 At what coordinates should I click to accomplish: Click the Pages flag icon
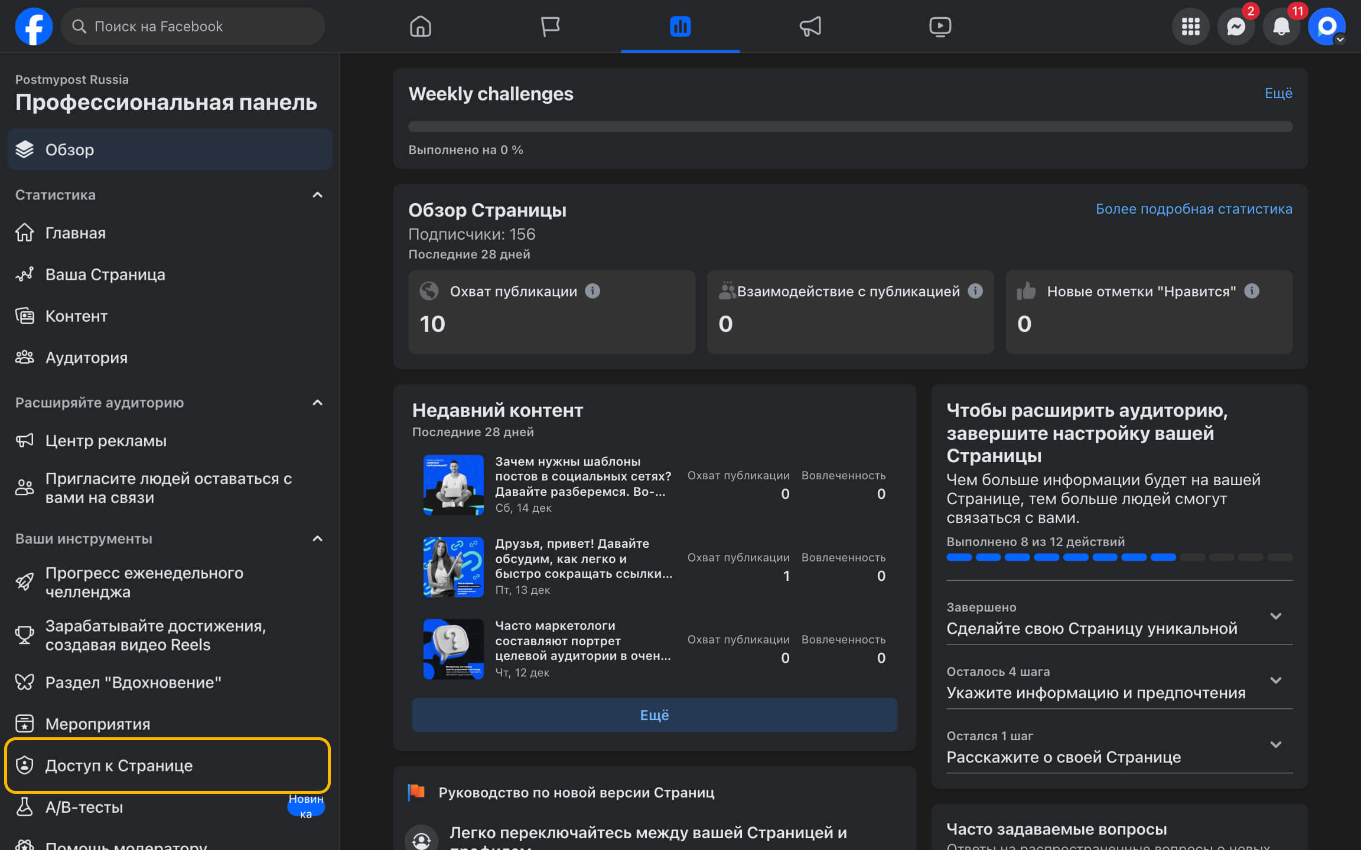coord(550,27)
